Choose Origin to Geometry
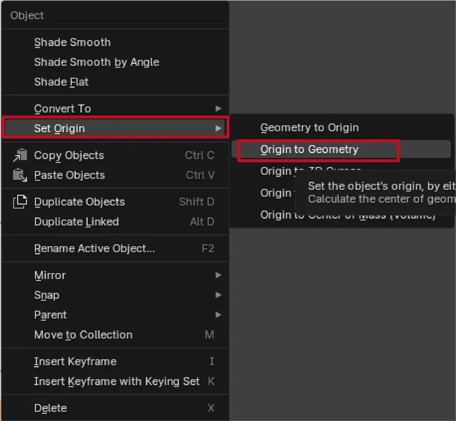This screenshot has width=456, height=421. click(309, 149)
